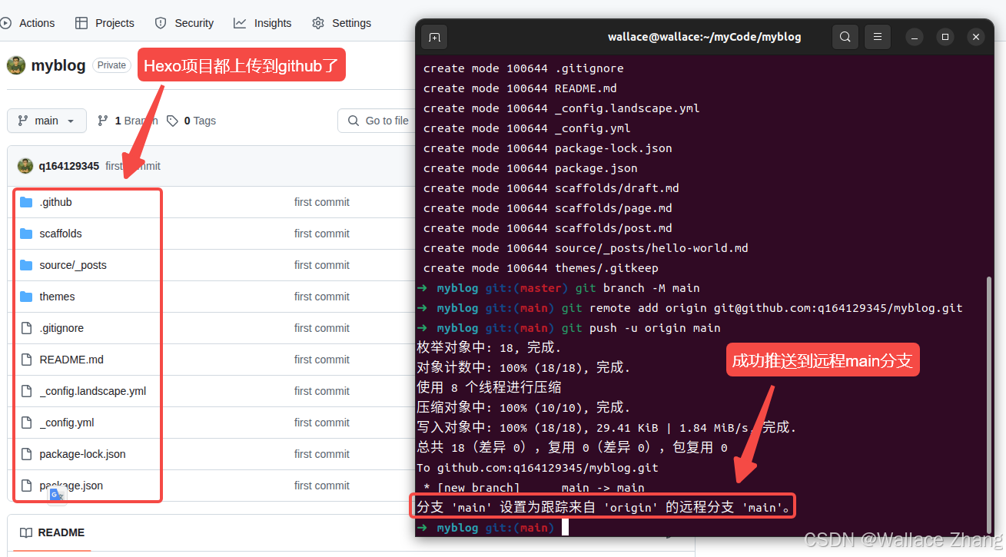The width and height of the screenshot is (1006, 557).
Task: Click the .gitignore file icon
Action: (26, 328)
